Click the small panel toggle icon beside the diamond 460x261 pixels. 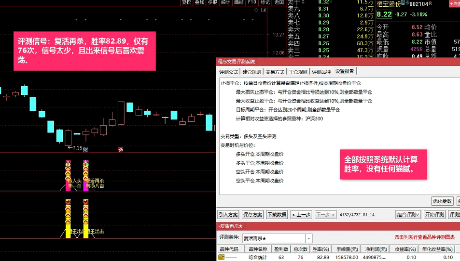[x=264, y=10]
